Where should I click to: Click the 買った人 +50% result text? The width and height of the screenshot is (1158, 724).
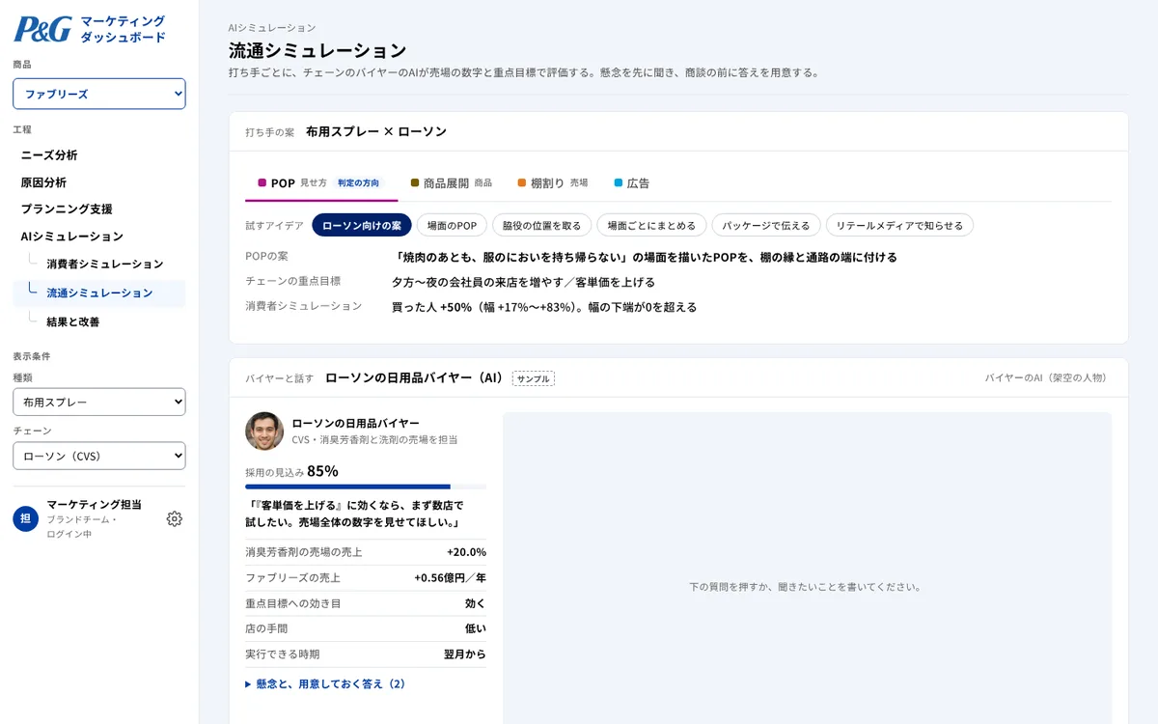(544, 307)
